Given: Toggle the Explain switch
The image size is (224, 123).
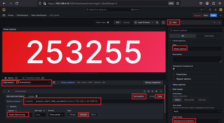Looking at the screenshot, I should coord(37,96).
